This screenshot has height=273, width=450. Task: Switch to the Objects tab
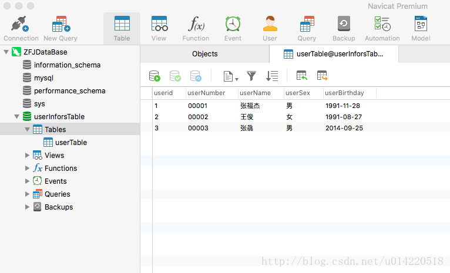click(205, 54)
